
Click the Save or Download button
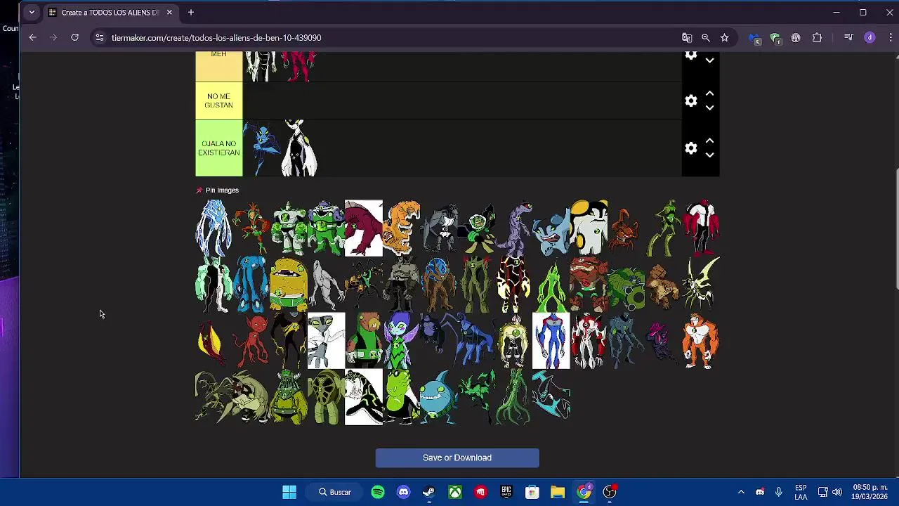pos(457,458)
